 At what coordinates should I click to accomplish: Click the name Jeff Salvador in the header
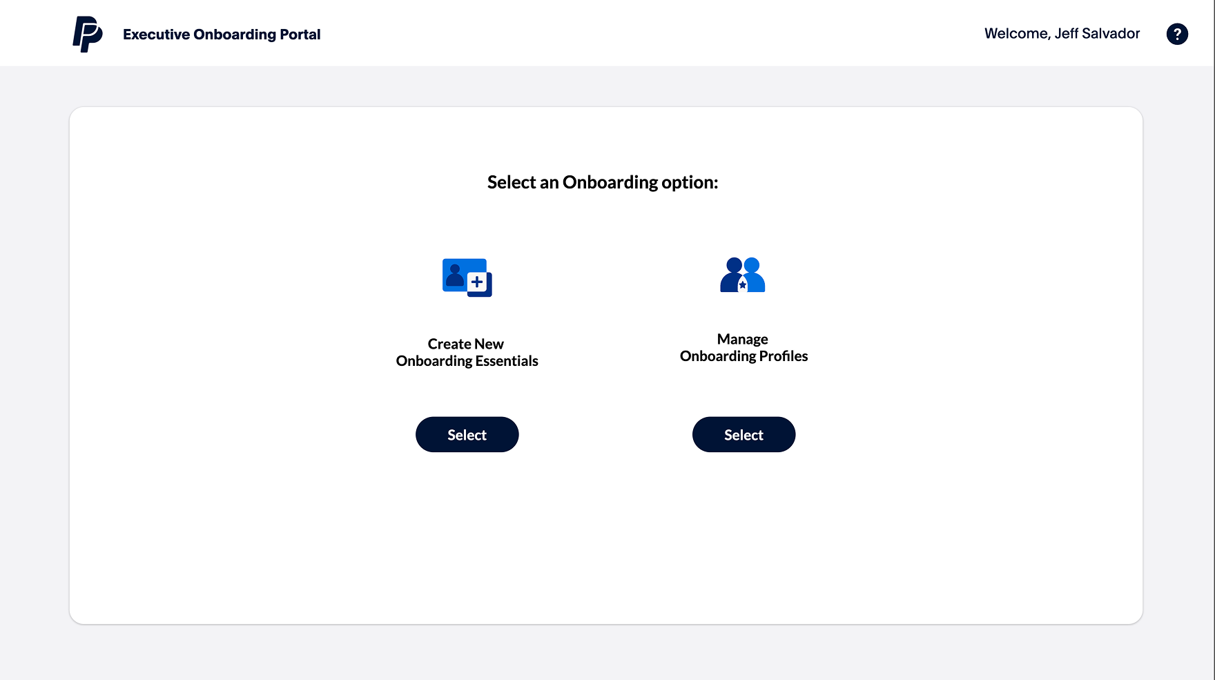(x=1097, y=33)
